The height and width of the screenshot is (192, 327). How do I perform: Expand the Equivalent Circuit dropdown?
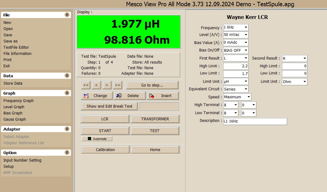pyautogui.click(x=246, y=89)
